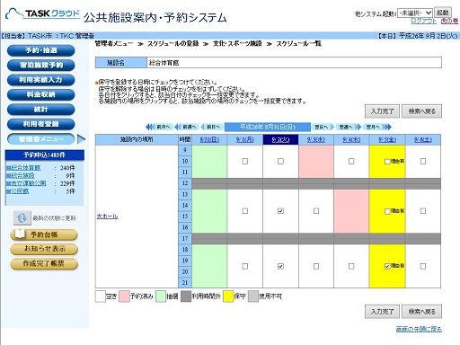Click the lower 検索へ戻る button
This screenshot has width=460, height=345.
tap(421, 312)
